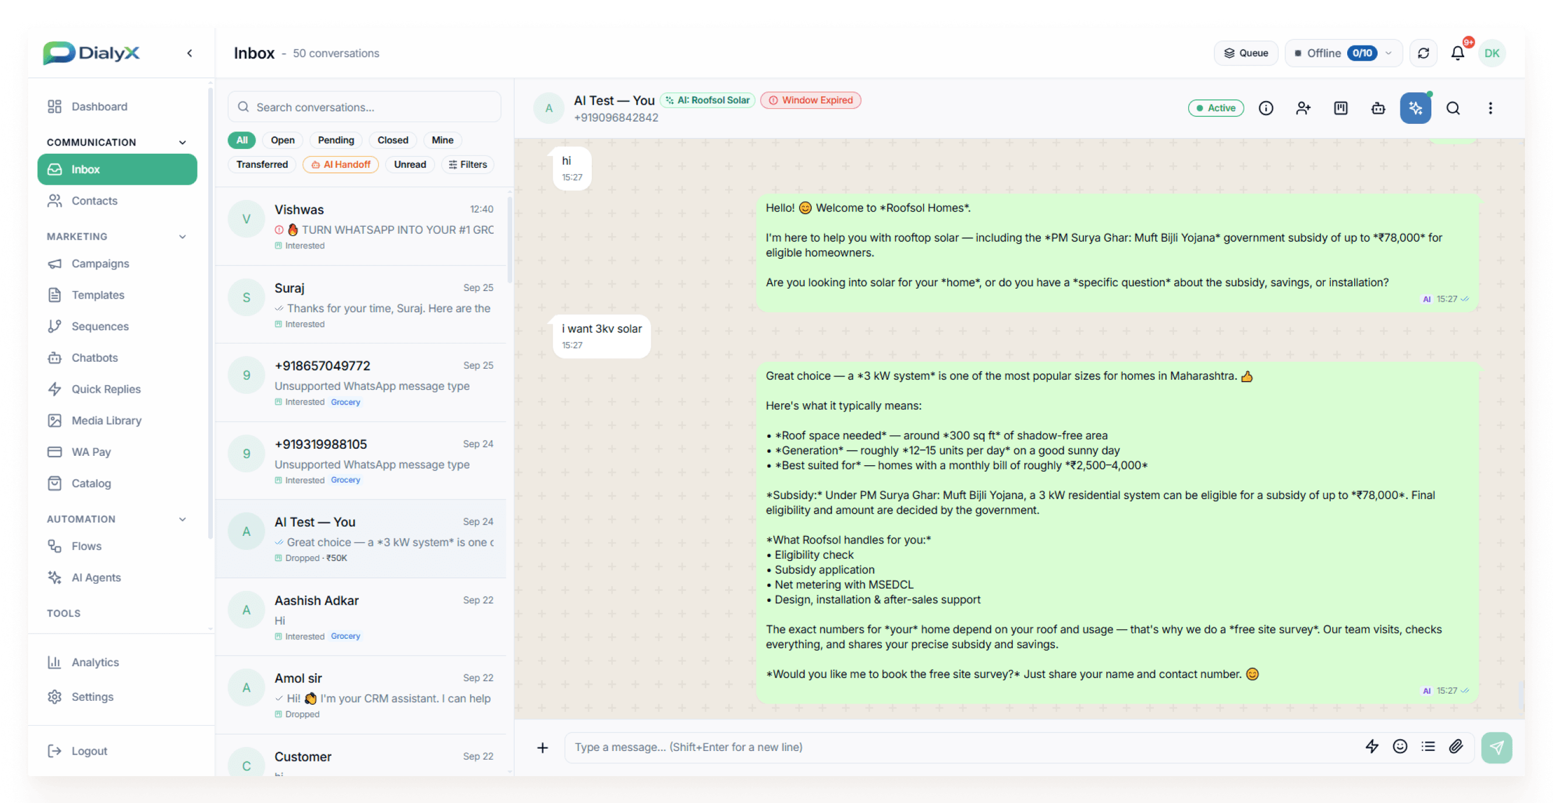Open the three-dot more options menu
The image size is (1553, 803).
coord(1490,108)
